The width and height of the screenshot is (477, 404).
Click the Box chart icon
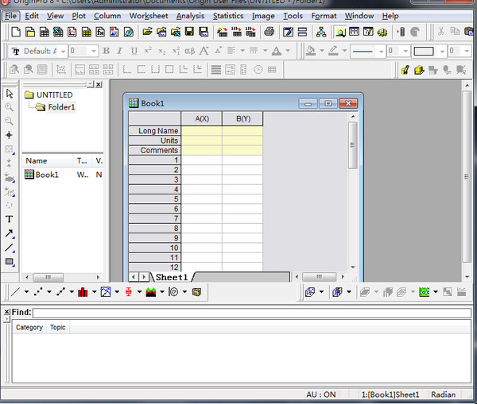pos(128,292)
